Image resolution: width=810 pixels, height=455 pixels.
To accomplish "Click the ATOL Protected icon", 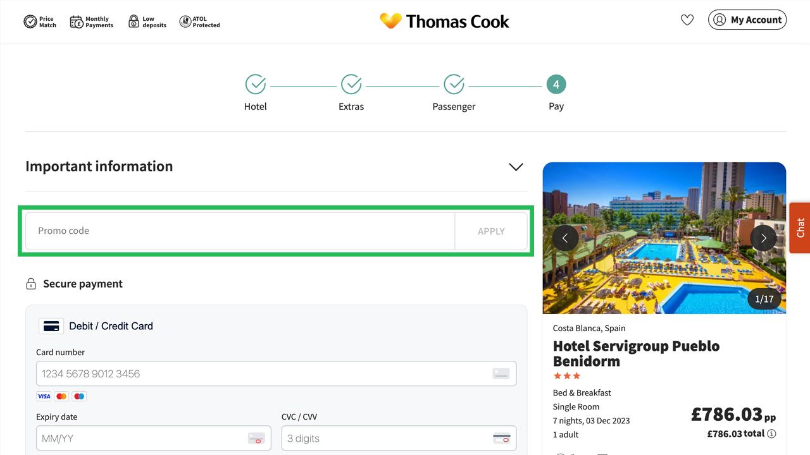I will click(185, 22).
